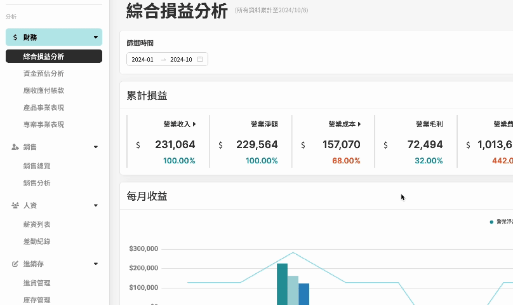This screenshot has height=305, width=513.
Task: Expand 營業成本 detail arrow
Action: (x=359, y=124)
